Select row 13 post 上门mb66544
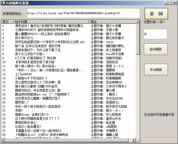The height and width of the screenshot is (144, 178). [23, 74]
